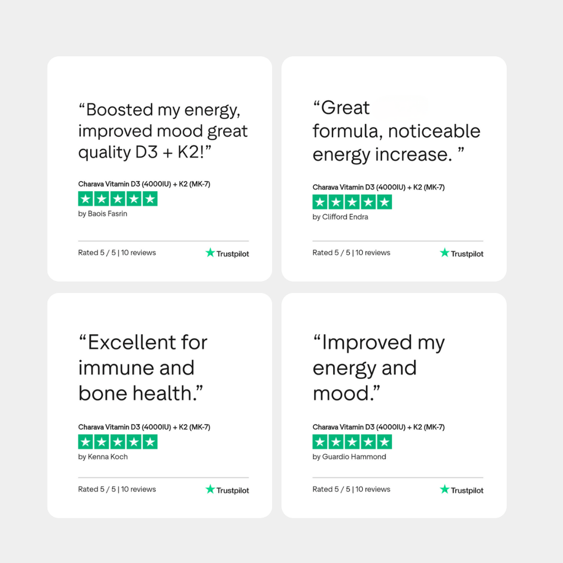The width and height of the screenshot is (563, 563).
Task: Click the Trustpilot logo in Clifford Endra's review card
Action: coord(461,253)
